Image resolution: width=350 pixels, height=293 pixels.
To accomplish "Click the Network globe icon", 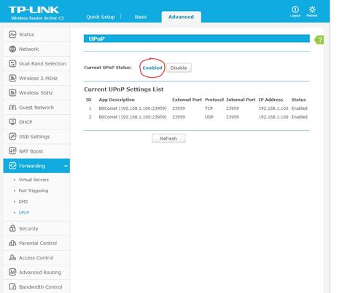I will pos(12,49).
